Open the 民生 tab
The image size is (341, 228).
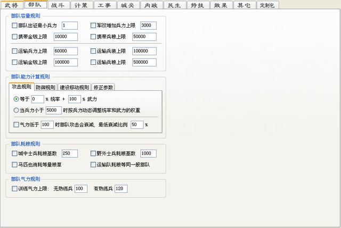[x=175, y=5]
